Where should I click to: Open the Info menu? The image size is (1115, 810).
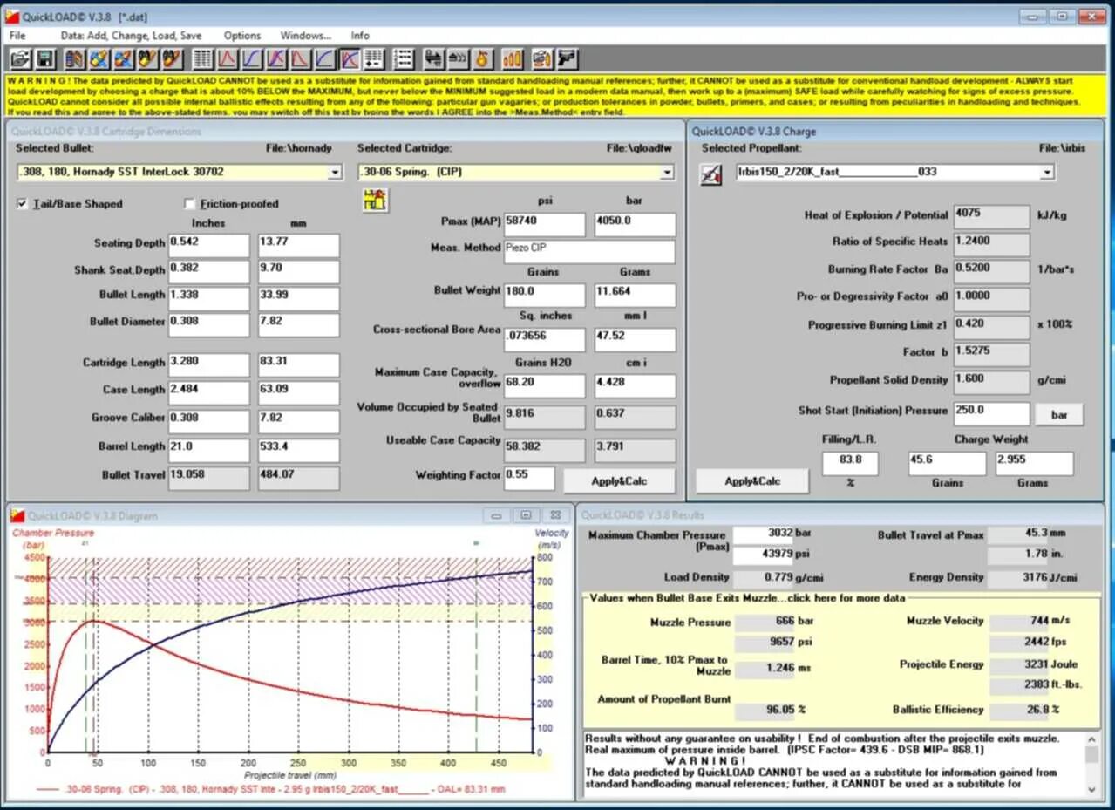tap(360, 36)
